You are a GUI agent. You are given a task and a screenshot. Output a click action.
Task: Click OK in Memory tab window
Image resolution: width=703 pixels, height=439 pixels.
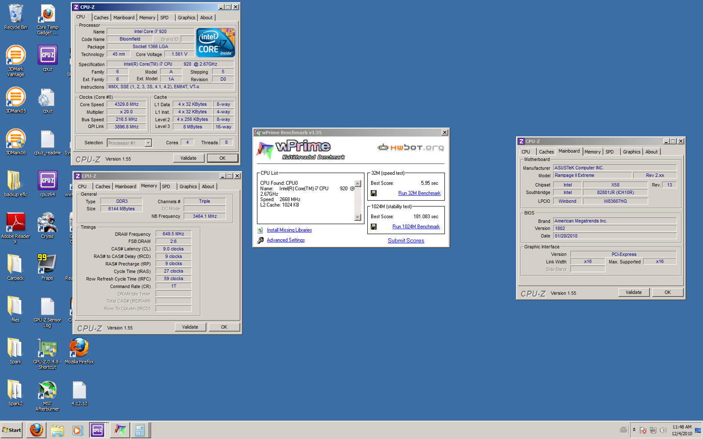(224, 327)
